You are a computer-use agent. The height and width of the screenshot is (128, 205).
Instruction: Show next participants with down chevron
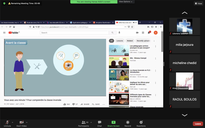coord(184,115)
